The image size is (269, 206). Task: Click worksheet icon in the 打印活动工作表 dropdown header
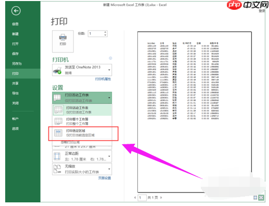click(x=57, y=98)
